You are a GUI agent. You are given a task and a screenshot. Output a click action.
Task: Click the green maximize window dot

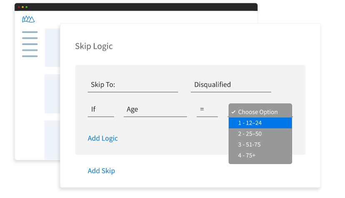(x=26, y=7)
